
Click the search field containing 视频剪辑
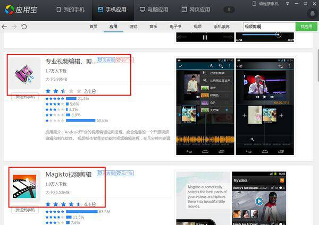point(269,27)
